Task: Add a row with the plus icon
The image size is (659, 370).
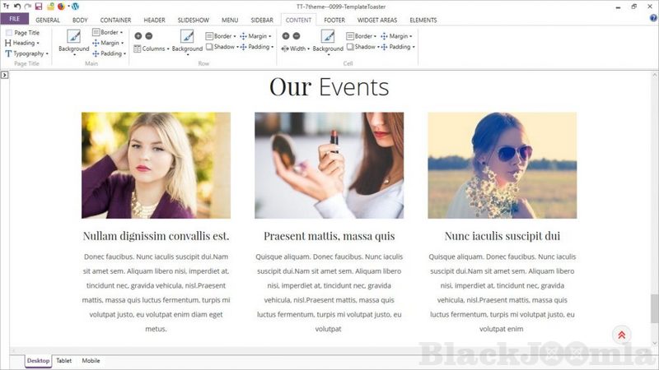Action: (x=138, y=36)
